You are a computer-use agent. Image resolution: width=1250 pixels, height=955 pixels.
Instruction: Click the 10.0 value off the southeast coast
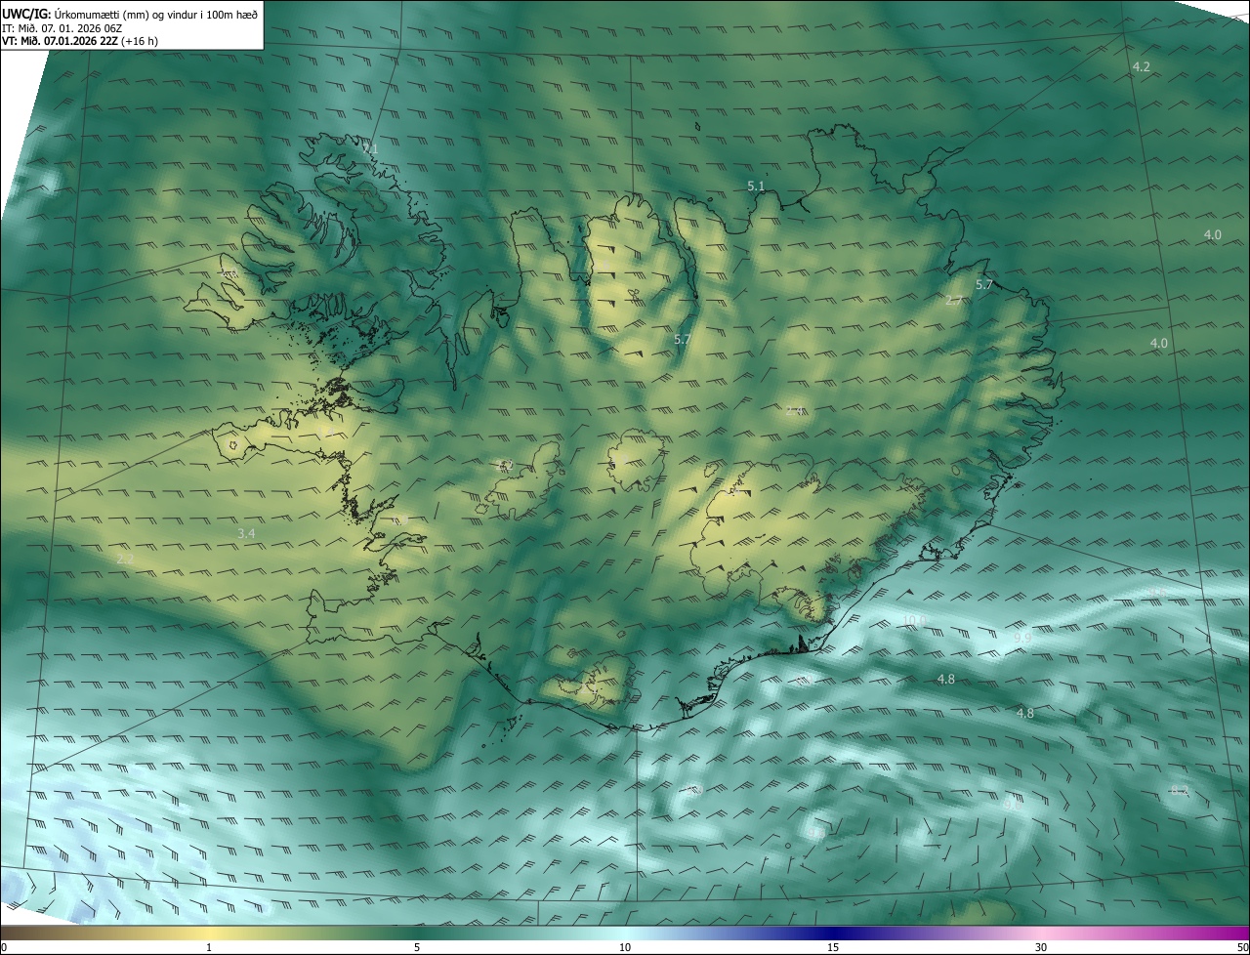tap(914, 620)
